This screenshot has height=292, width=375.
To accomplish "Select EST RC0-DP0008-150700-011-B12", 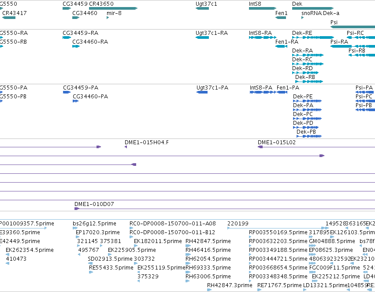I will point(131,237).
